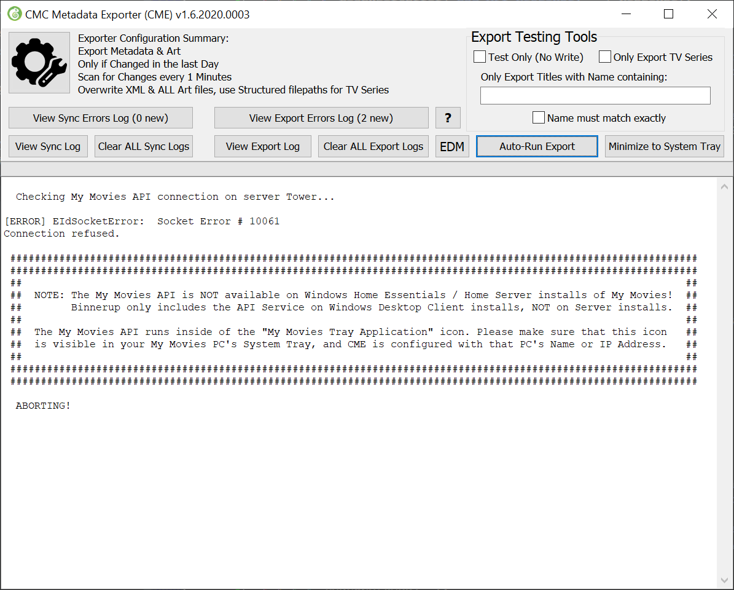
Task: Click the Connection refused. log line
Action: (62, 234)
